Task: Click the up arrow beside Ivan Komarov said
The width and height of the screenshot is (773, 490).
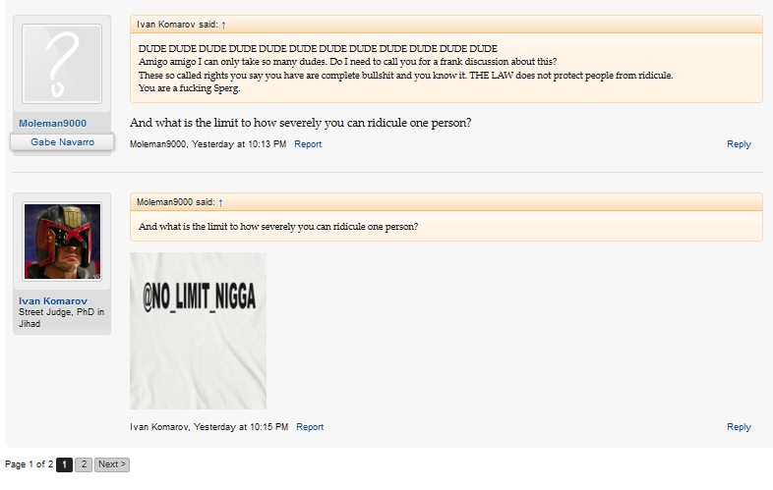Action: pos(223,25)
